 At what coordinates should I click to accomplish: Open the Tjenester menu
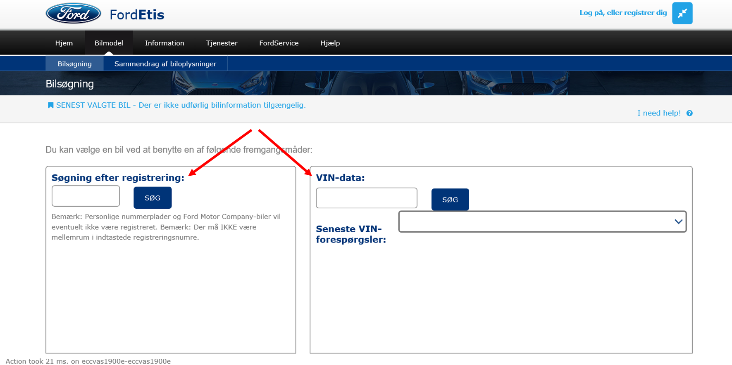(222, 43)
